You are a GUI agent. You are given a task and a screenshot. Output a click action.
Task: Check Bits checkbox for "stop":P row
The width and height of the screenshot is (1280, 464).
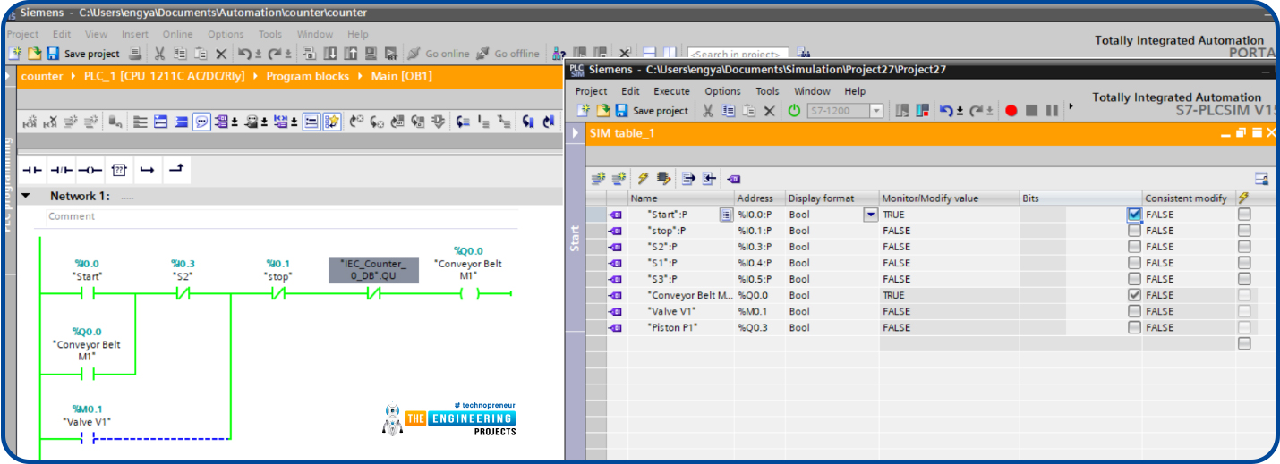[1134, 231]
